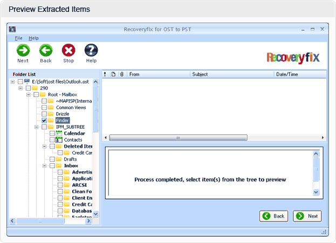Image resolution: width=336 pixels, height=243 pixels.
Task: Click the Help question mark toolbar icon
Action: pos(91,51)
